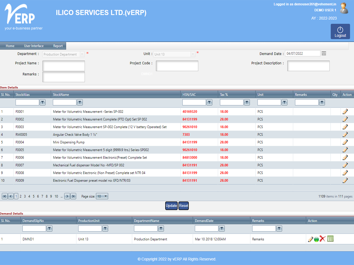Open HSN/SAC column filter icon
Image resolution: width=354 pixels, height=265 pixels.
click(209, 102)
